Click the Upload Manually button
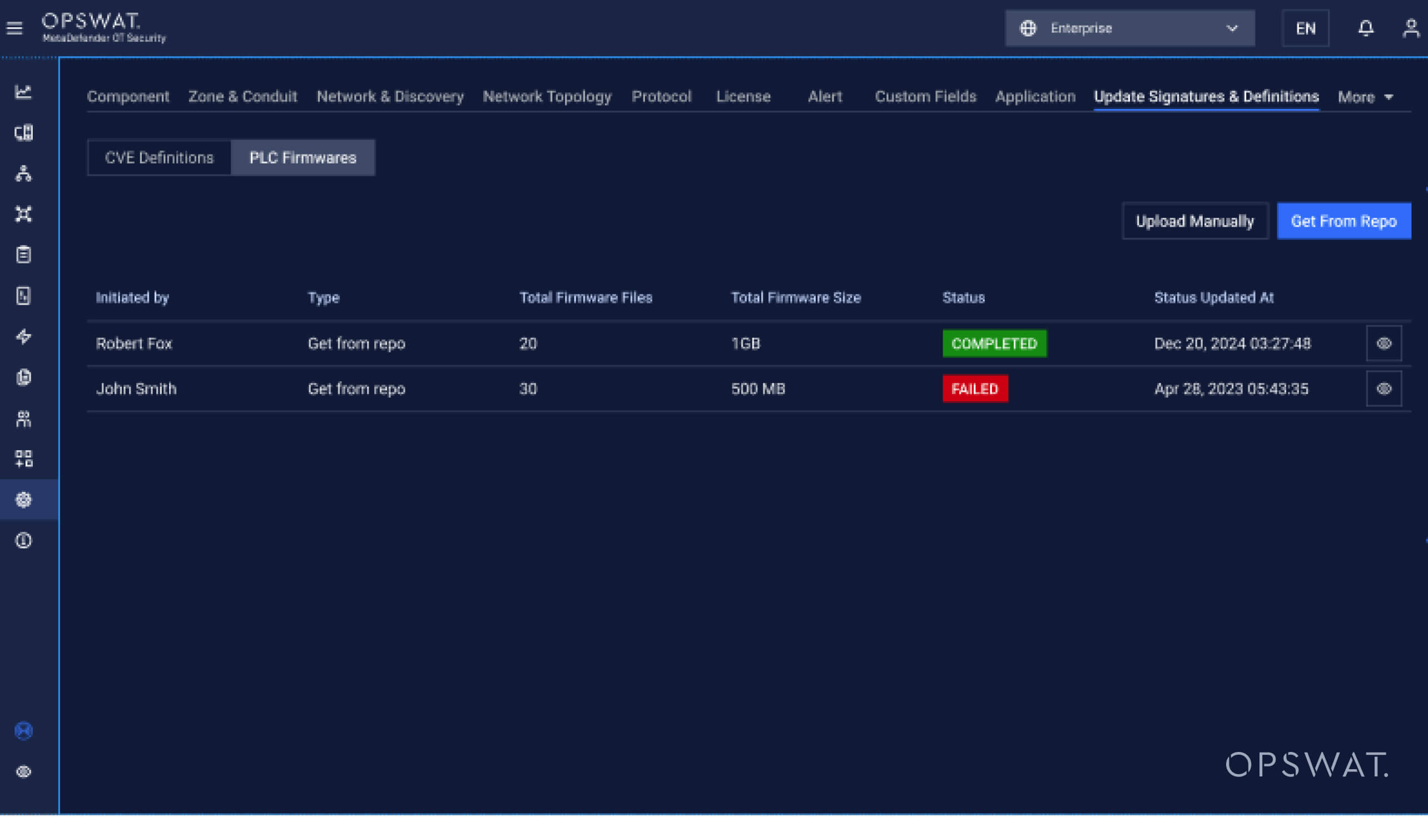 click(x=1194, y=221)
